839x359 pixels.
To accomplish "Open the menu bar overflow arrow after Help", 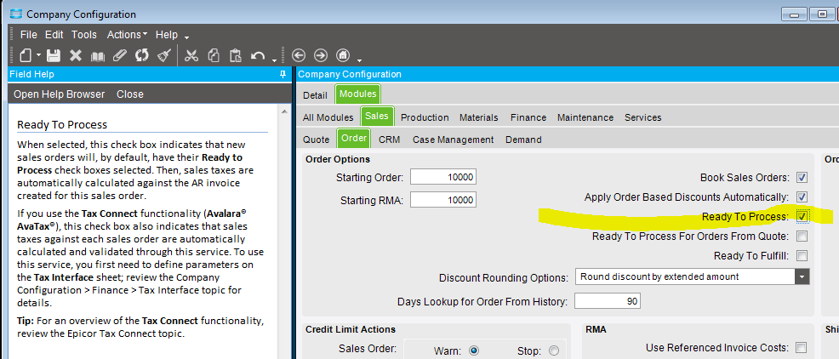I will 186,38.
